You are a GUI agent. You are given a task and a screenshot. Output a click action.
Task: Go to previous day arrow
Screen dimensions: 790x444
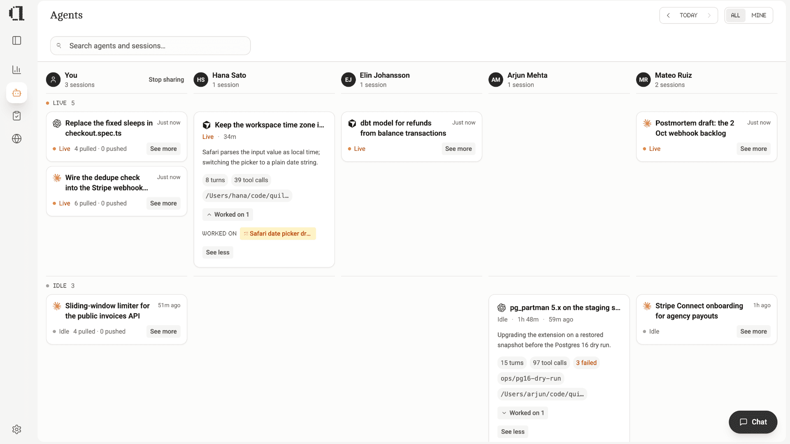pos(668,15)
